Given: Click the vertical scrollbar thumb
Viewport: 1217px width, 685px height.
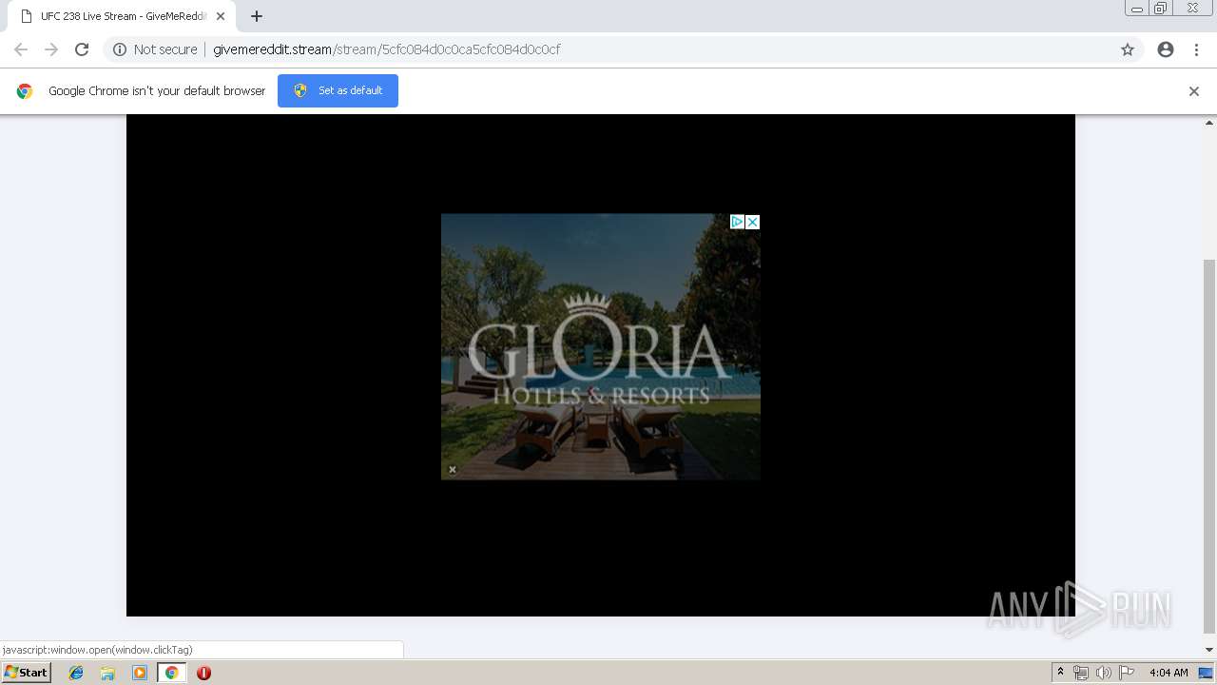Looking at the screenshot, I should pyautogui.click(x=1210, y=445).
